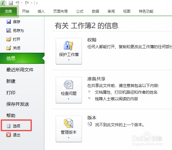Switch to the 页面布局 ribbon tab
The width and height of the screenshot is (172, 150).
tap(61, 11)
